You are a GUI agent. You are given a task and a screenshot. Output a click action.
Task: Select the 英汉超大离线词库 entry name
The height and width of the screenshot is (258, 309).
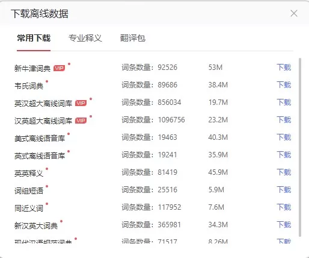(x=43, y=104)
